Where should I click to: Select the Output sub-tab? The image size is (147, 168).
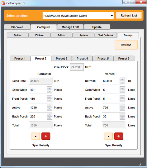18,35
